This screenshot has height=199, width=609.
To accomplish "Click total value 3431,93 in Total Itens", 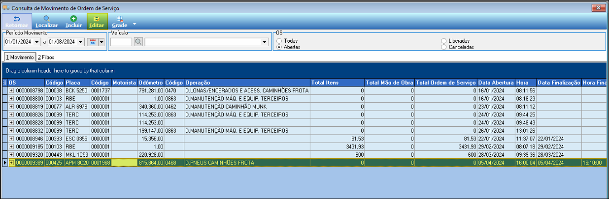I will [337, 146].
